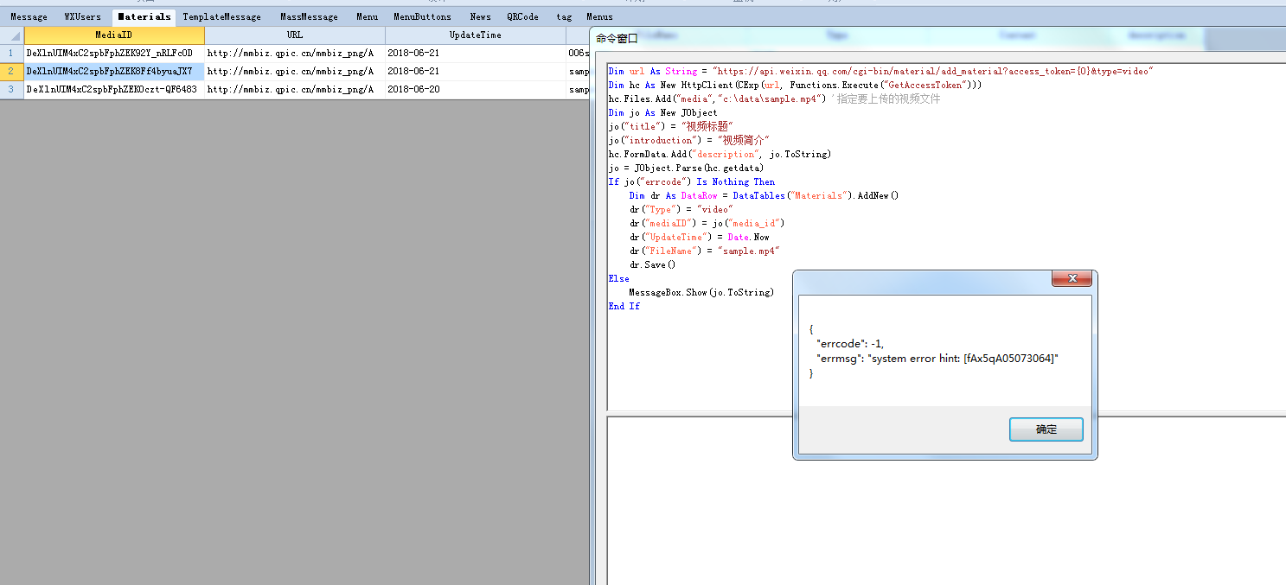Click the select-all corner triangle of the table
Image resolution: width=1286 pixels, height=585 pixels.
tap(12, 35)
